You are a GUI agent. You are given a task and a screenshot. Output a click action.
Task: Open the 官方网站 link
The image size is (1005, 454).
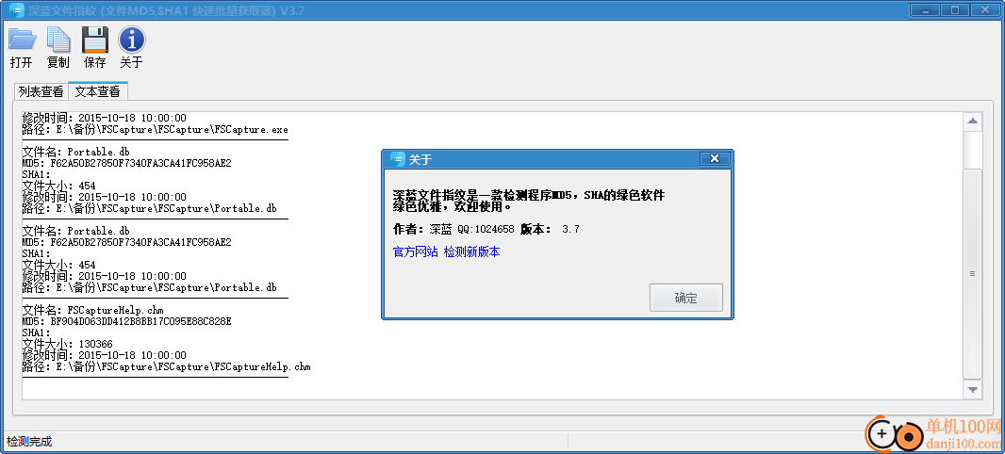point(416,252)
